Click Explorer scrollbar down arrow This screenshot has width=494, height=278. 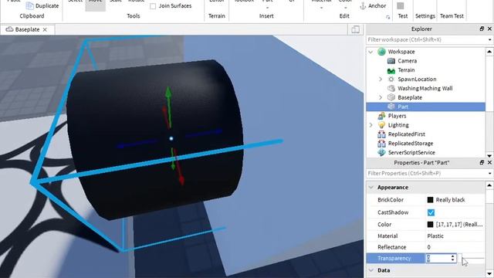489,155
